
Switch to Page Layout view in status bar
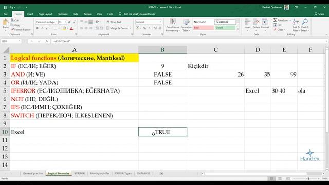click(280, 178)
